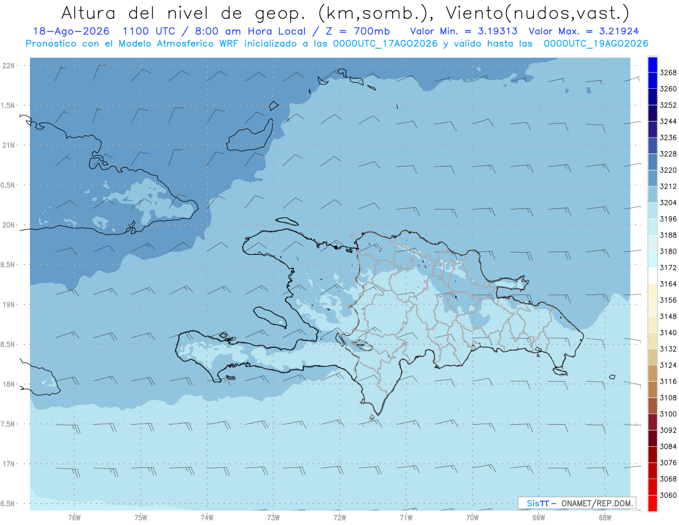Click the '76W' longitude label

click(x=74, y=518)
